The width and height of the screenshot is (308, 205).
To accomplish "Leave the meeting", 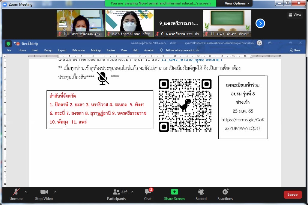I will click(292, 195).
